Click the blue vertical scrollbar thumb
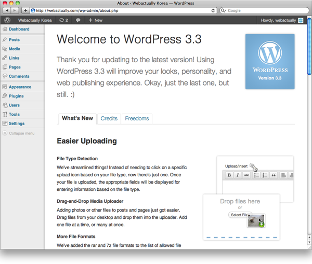Screen dimensions: 312x264 pos(309,47)
